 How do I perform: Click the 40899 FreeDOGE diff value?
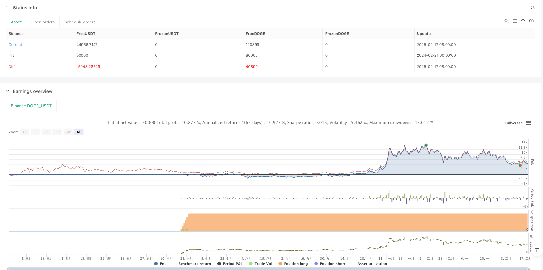(252, 67)
